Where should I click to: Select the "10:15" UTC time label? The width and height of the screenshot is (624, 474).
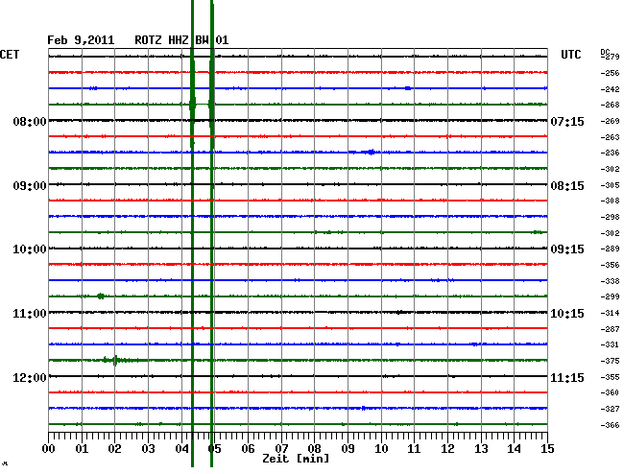(x=567, y=314)
